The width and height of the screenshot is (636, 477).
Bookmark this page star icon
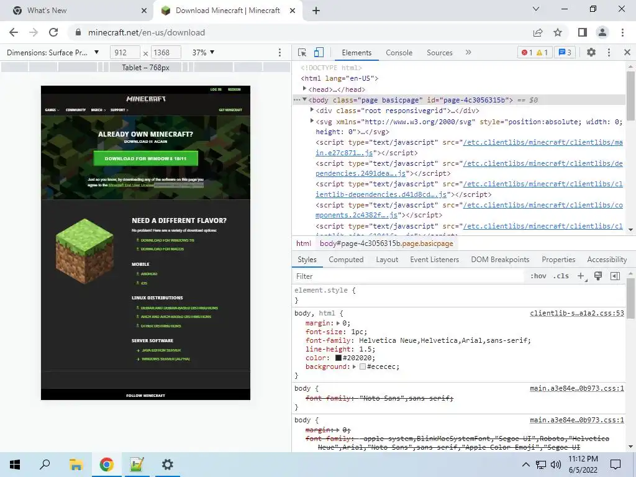point(558,32)
